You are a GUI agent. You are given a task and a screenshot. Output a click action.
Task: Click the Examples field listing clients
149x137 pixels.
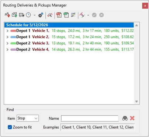click(x=98, y=127)
